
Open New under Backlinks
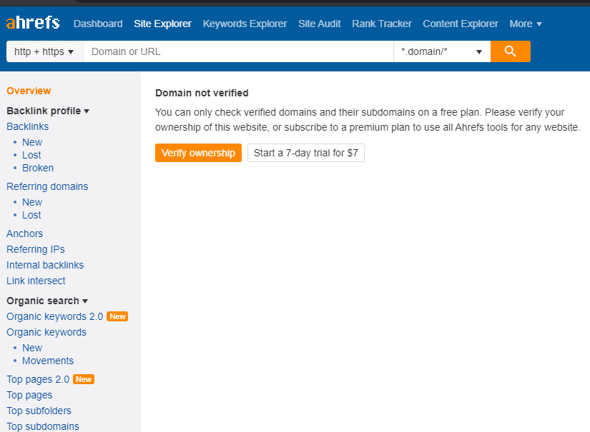pos(32,142)
